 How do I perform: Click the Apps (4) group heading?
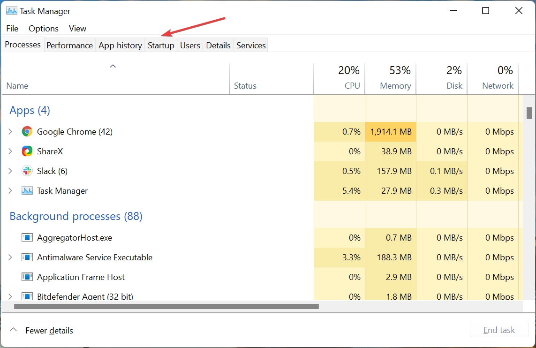[30, 110]
